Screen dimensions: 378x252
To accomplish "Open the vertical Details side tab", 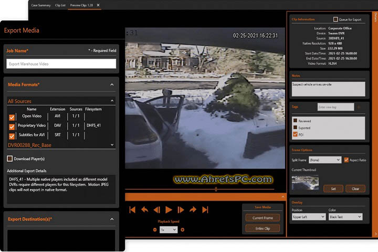I will [x=375, y=17].
